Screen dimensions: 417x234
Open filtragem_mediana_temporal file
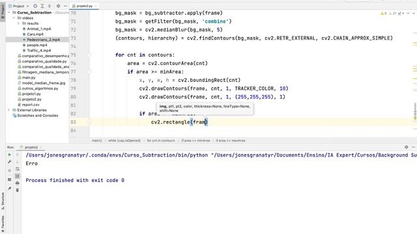[44, 72]
